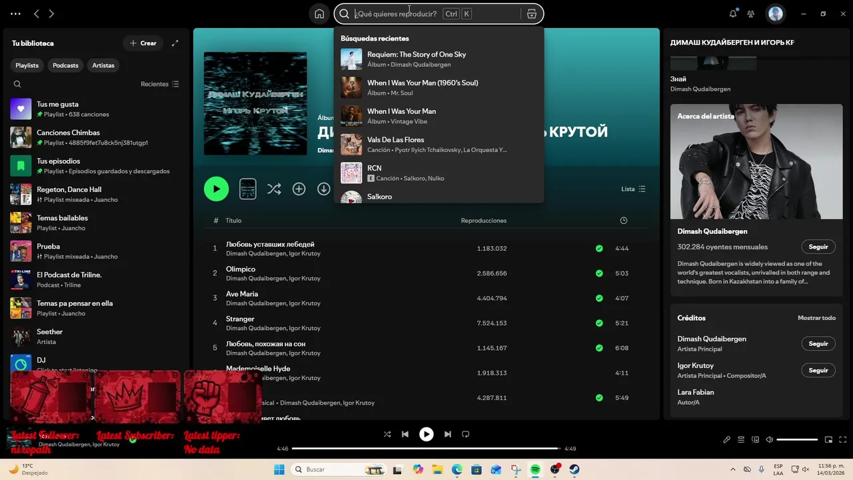Image resolution: width=853 pixels, height=480 pixels.
Task: Open the profile avatar menu
Action: point(776,13)
